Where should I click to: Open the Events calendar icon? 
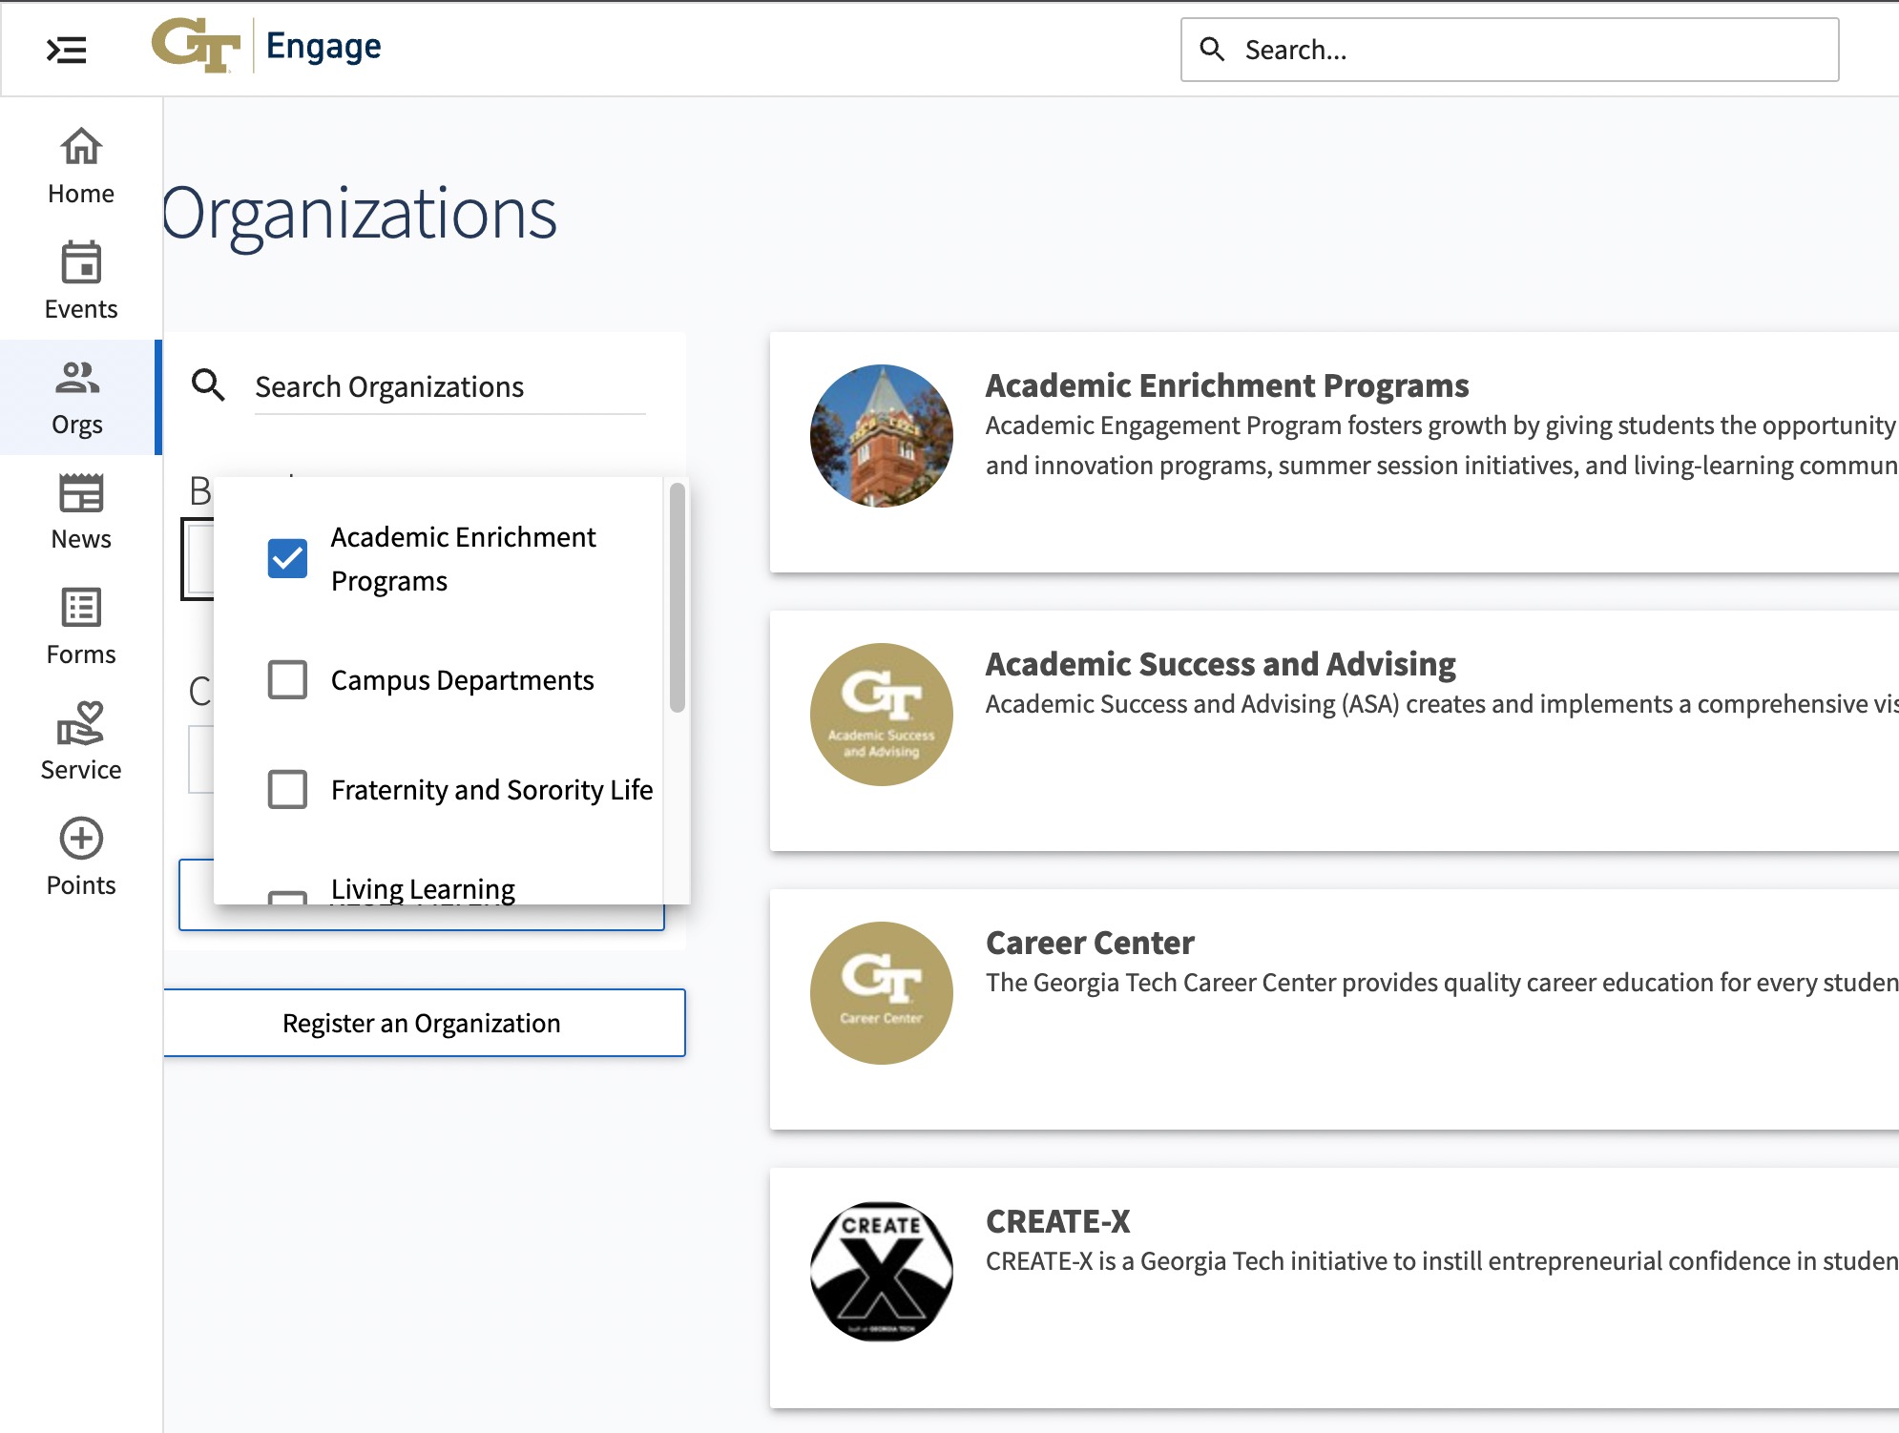point(81,262)
